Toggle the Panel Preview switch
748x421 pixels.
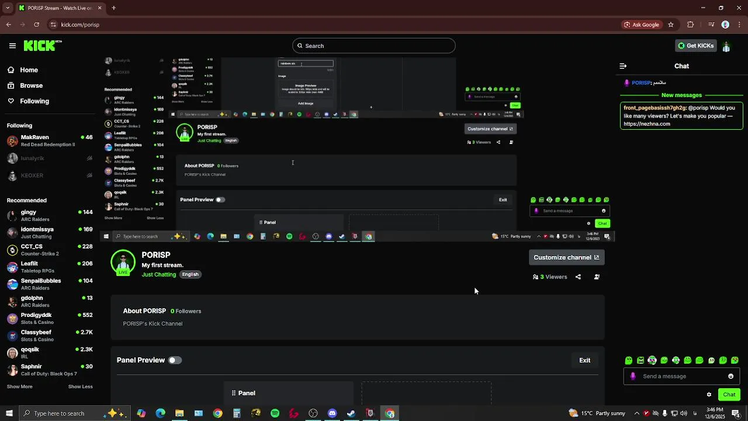[x=175, y=360]
